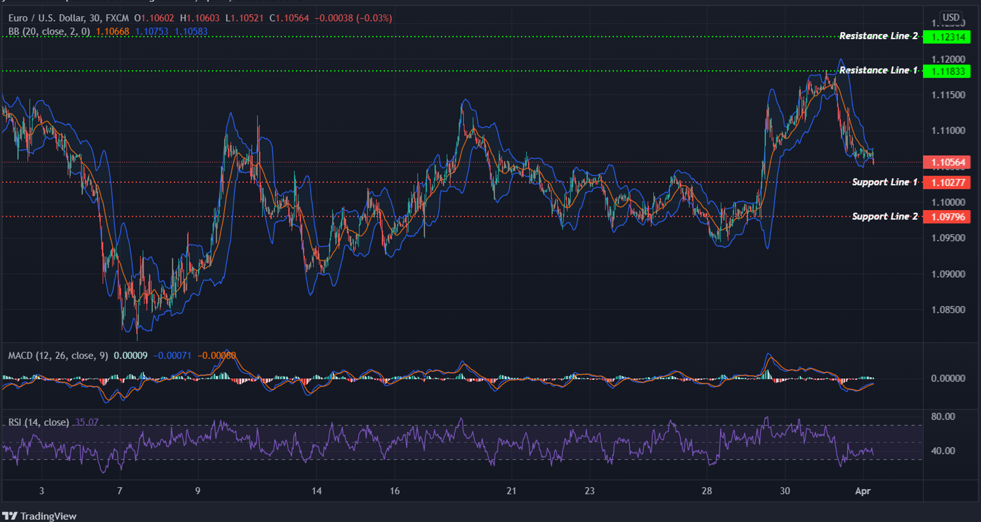This screenshot has width=981, height=522.
Task: Click the MACD (12, 26, close, 9) legend
Action: point(57,355)
